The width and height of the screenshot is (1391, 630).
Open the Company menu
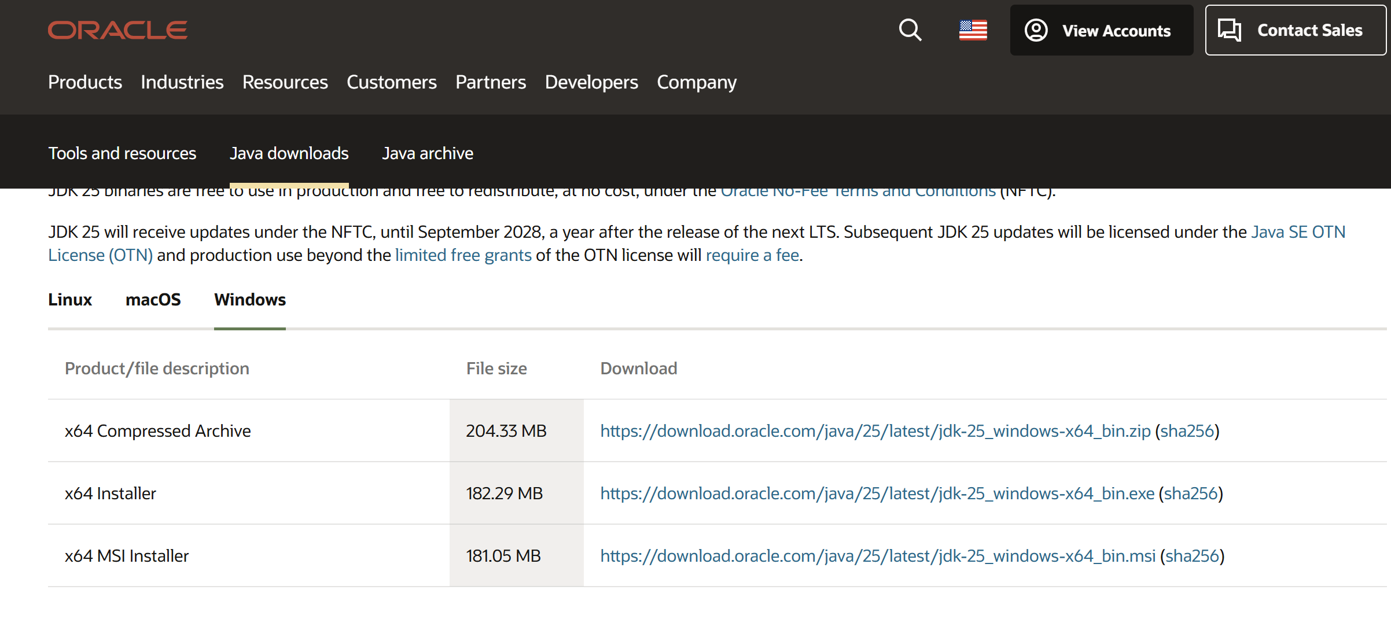(696, 82)
